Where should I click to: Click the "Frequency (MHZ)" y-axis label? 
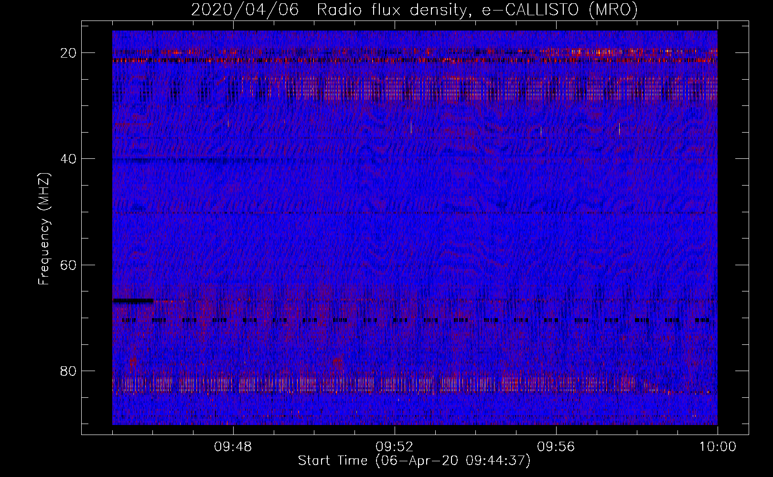click(x=44, y=229)
